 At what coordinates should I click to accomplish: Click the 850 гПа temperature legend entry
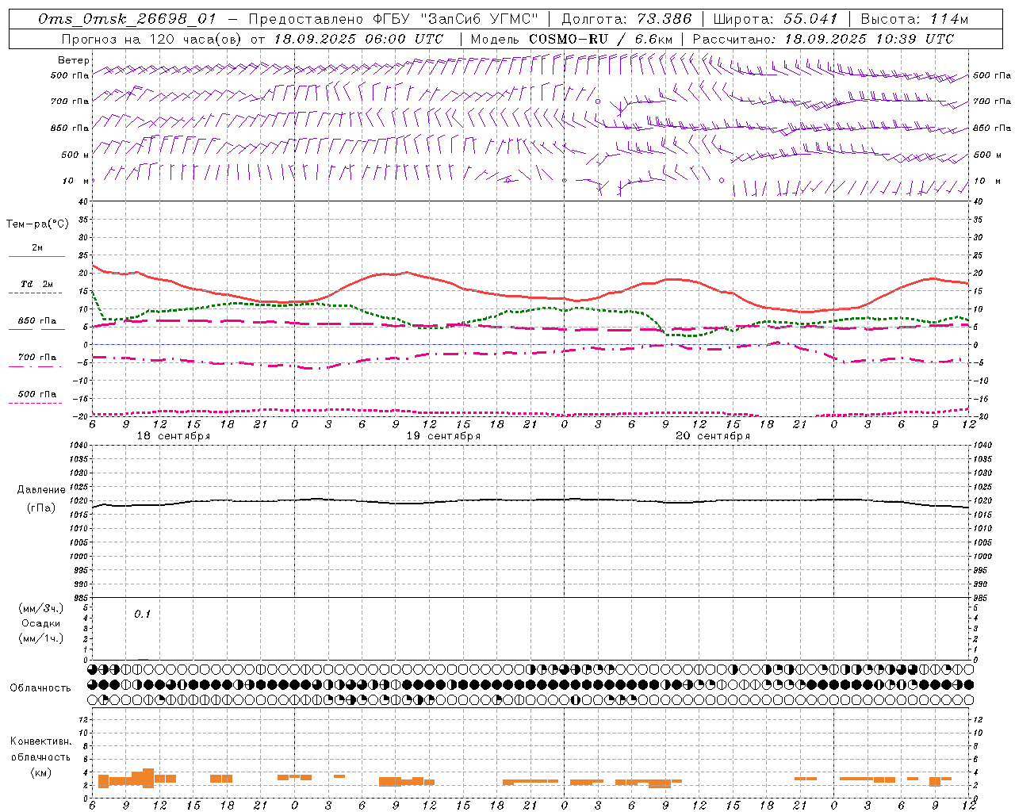tap(37, 321)
